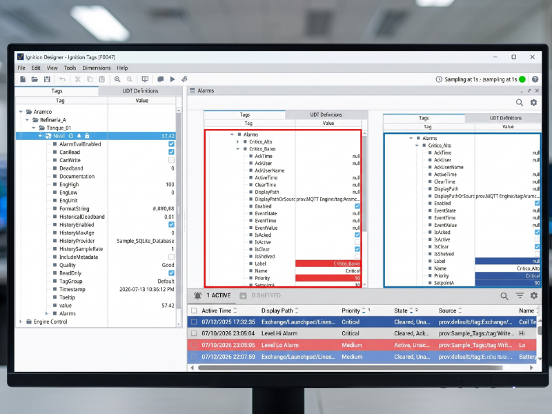Collapse the Refinaria_A folder

[x=28, y=119]
